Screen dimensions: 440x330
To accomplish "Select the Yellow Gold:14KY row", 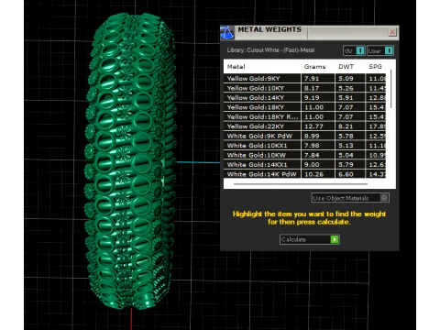I will pos(304,98).
